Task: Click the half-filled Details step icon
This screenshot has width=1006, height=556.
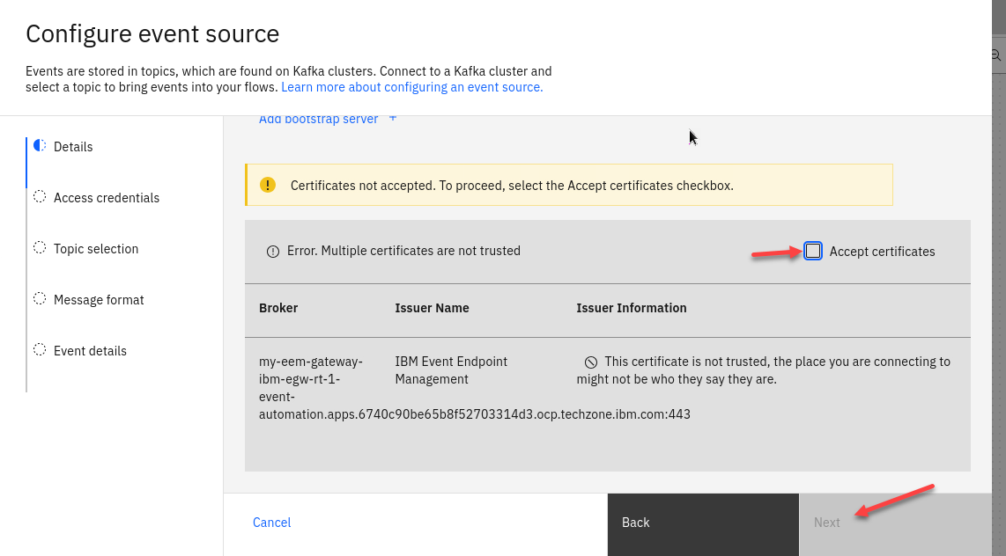Action: pyautogui.click(x=40, y=146)
